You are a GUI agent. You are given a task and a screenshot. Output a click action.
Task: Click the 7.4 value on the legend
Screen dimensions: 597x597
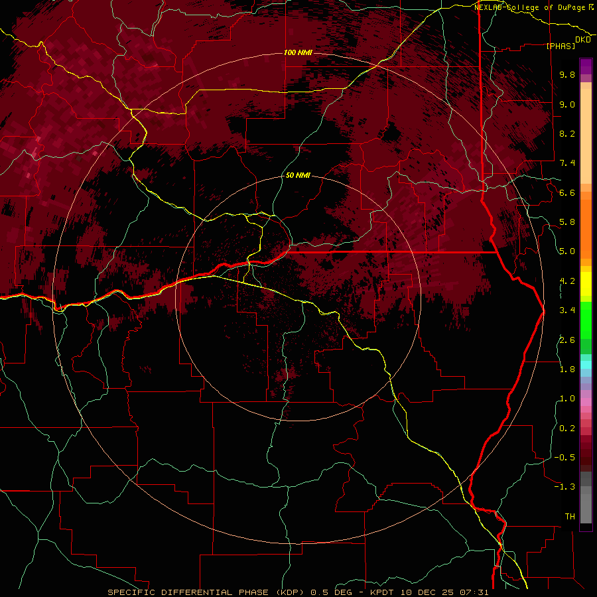click(x=567, y=163)
